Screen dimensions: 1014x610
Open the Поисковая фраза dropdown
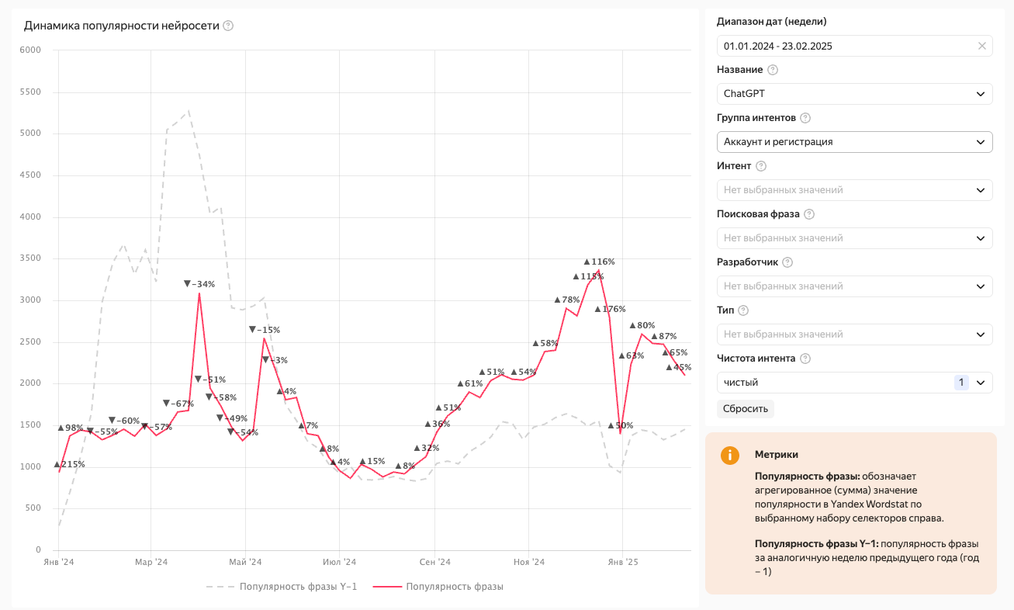[854, 238]
